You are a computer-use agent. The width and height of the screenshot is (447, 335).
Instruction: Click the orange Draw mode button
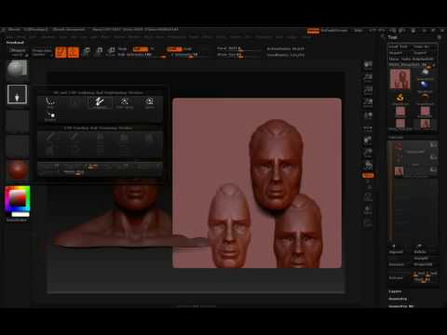pos(73,52)
